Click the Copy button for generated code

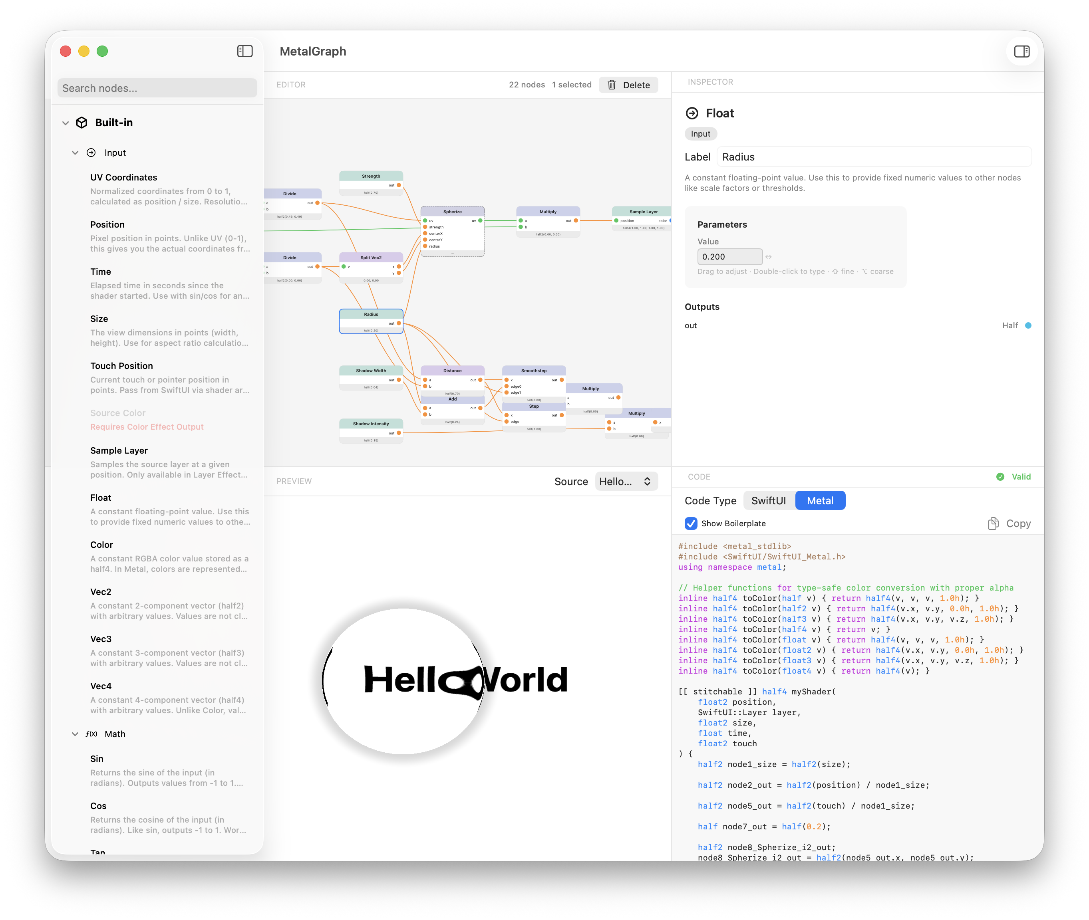(1017, 523)
